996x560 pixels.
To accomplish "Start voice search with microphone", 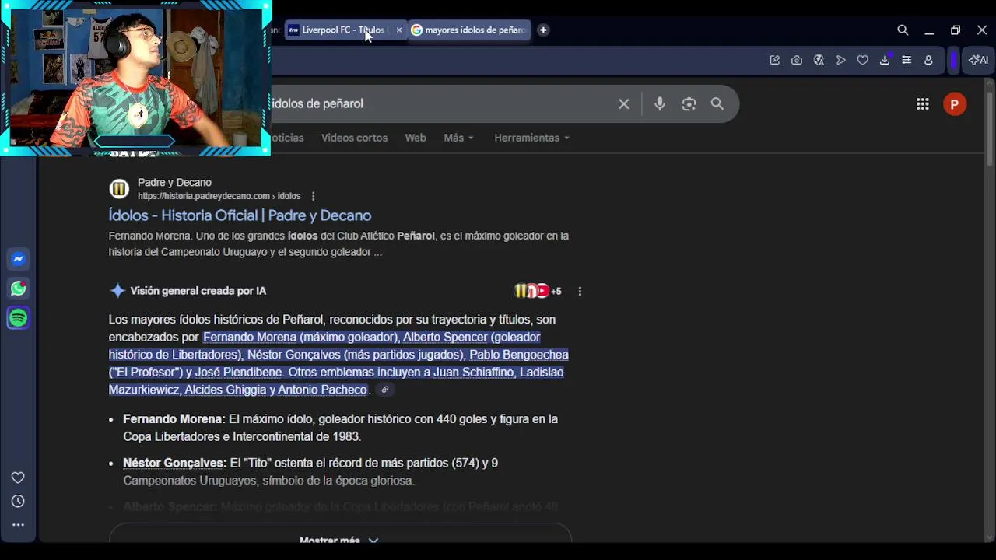I will 660,103.
